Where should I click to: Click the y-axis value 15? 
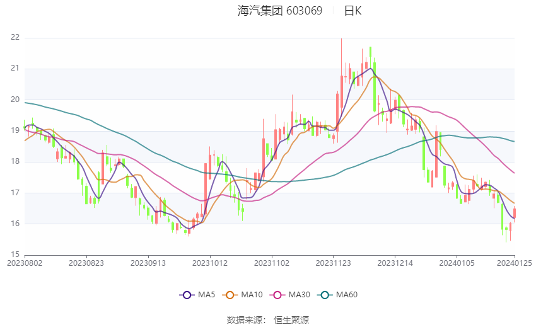pos(15,254)
